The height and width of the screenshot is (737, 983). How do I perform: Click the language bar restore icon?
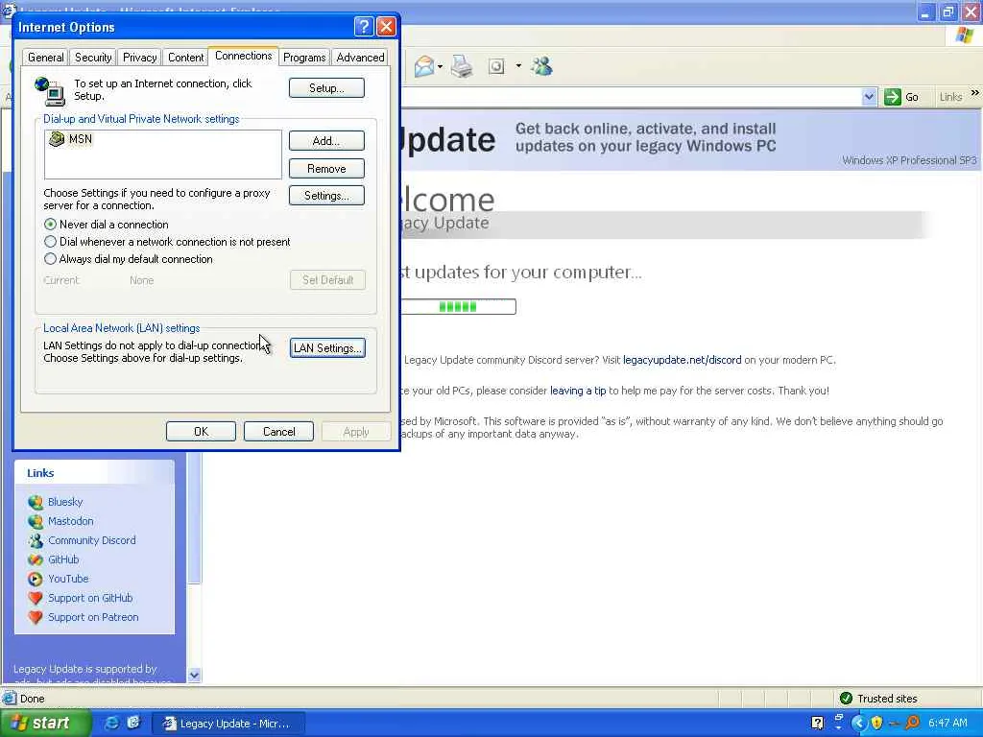839,718
